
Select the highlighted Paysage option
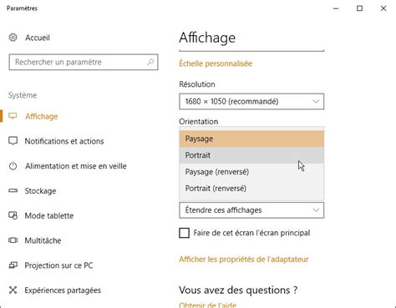click(251, 139)
